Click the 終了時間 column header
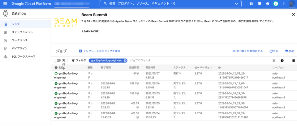 point(106,67)
